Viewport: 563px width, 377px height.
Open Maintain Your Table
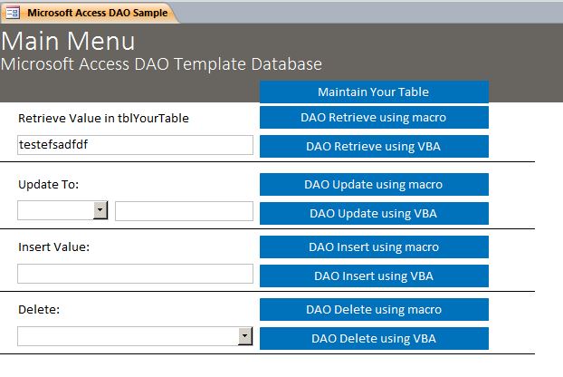tap(374, 92)
